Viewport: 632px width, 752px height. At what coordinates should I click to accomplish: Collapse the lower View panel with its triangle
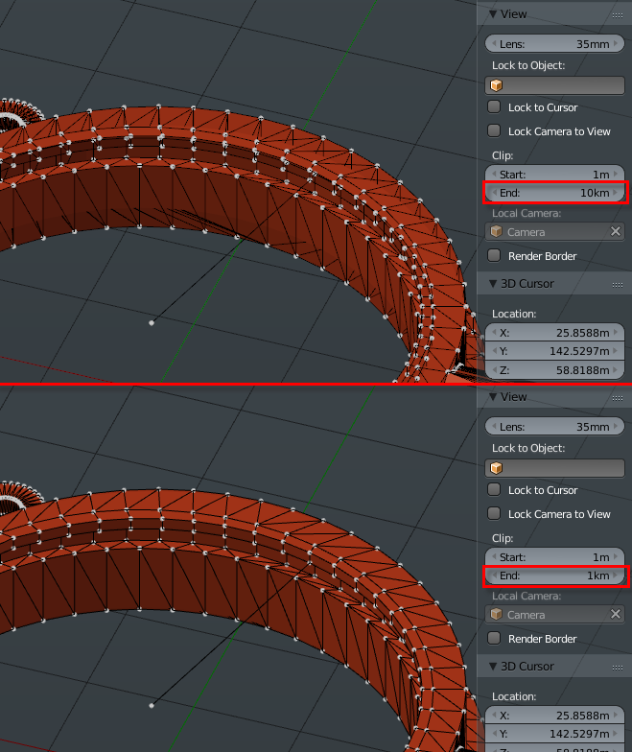pos(493,397)
